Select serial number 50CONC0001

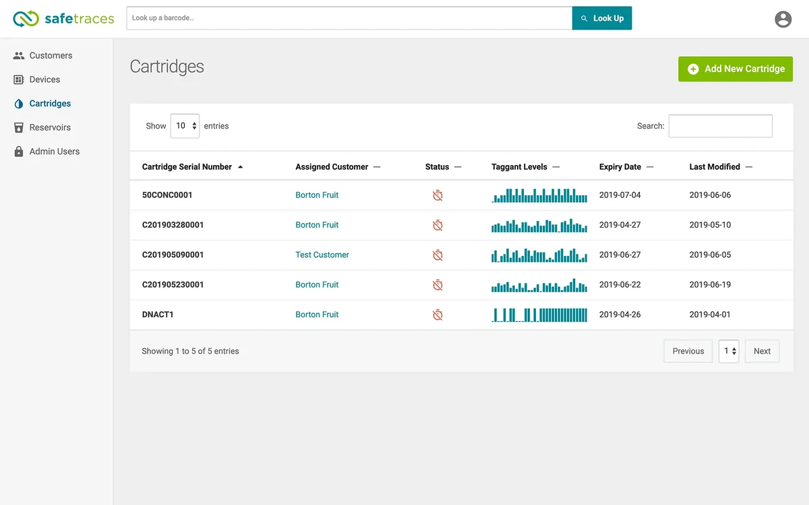167,195
